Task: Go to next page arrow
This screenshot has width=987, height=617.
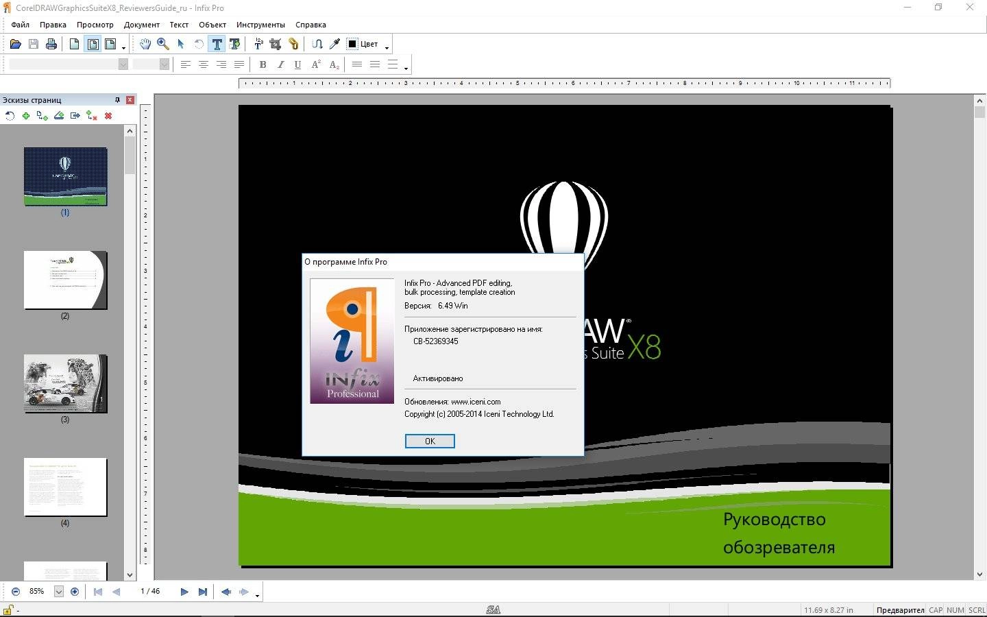Action: pos(184,592)
